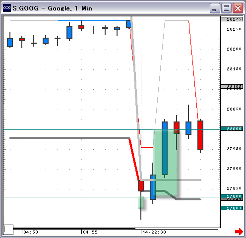
Task: Click the 04:50 time axis label
Action: [x=31, y=232]
